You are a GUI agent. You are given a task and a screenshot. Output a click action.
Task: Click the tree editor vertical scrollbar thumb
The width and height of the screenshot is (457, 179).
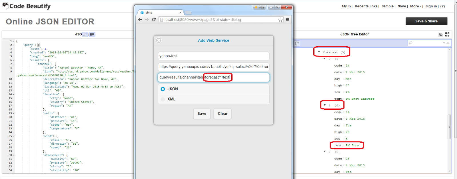[449, 126]
